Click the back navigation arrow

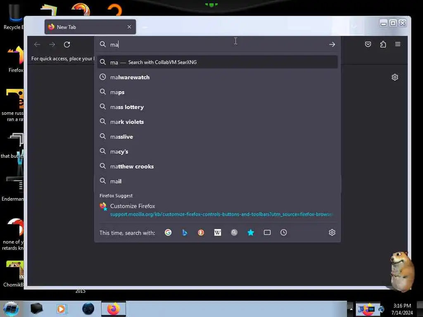37,45
